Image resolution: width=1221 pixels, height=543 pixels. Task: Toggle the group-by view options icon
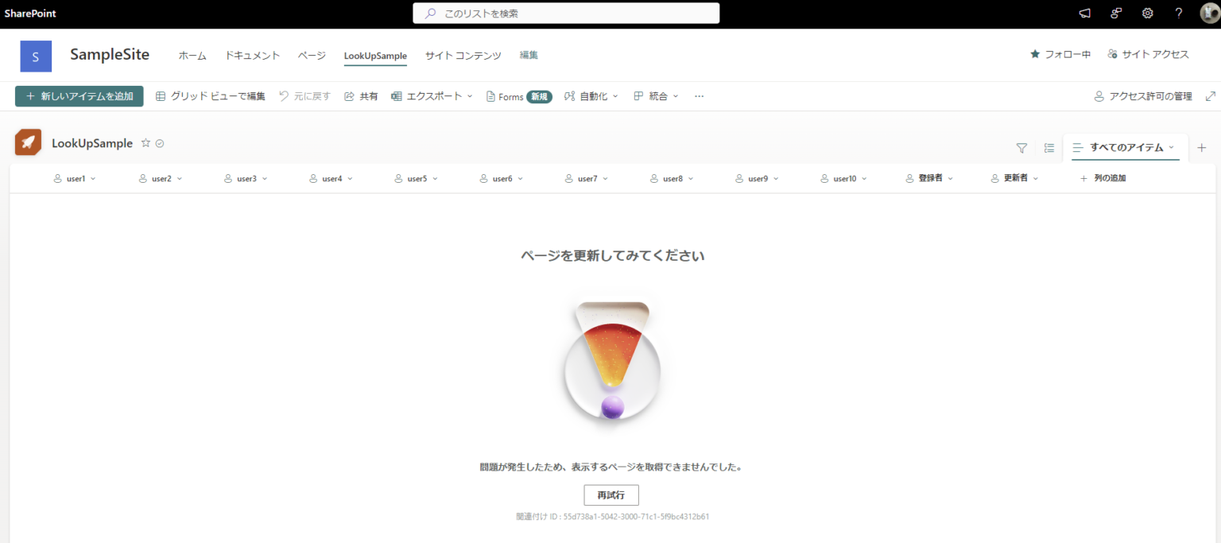[1049, 148]
